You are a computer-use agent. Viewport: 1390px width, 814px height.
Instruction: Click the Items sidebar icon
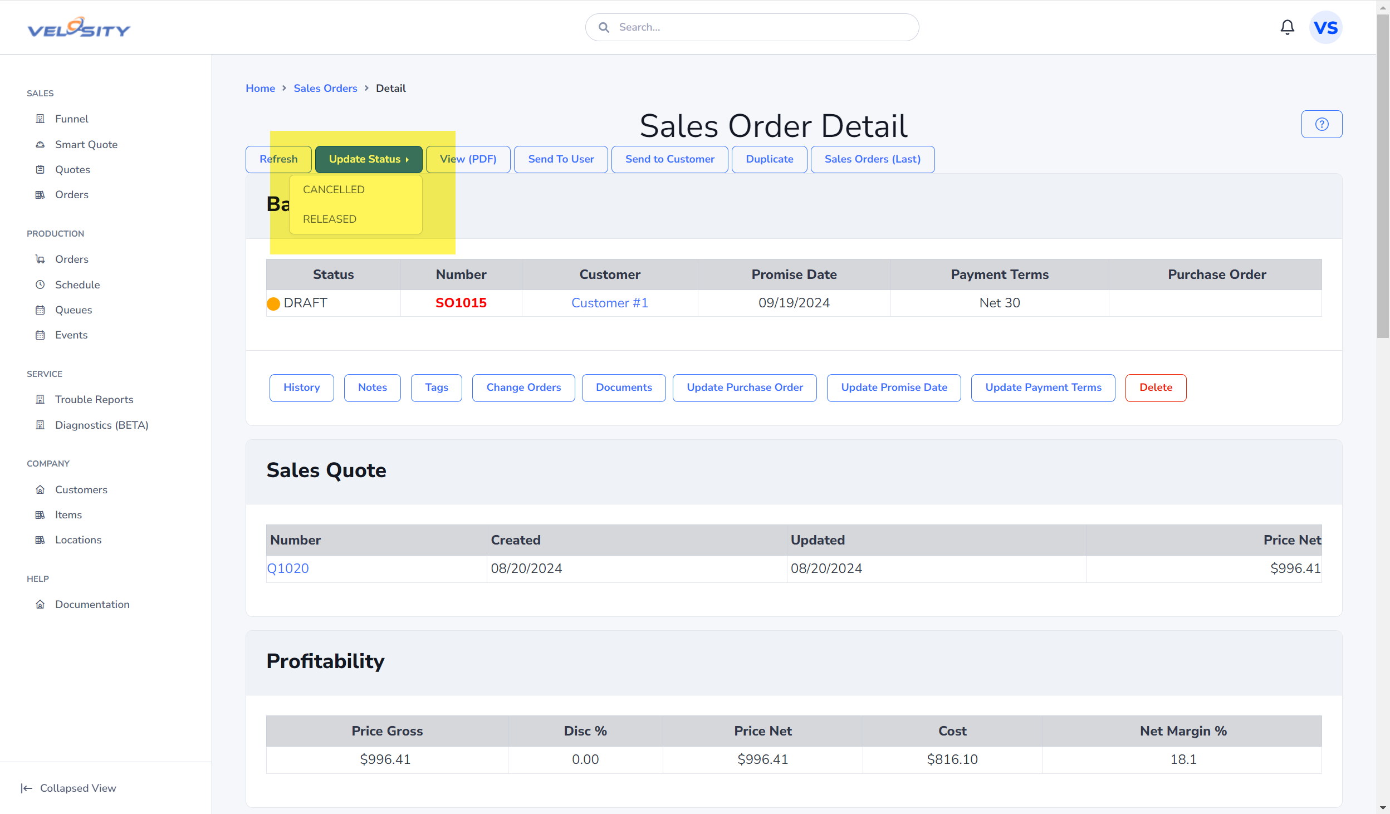click(40, 514)
